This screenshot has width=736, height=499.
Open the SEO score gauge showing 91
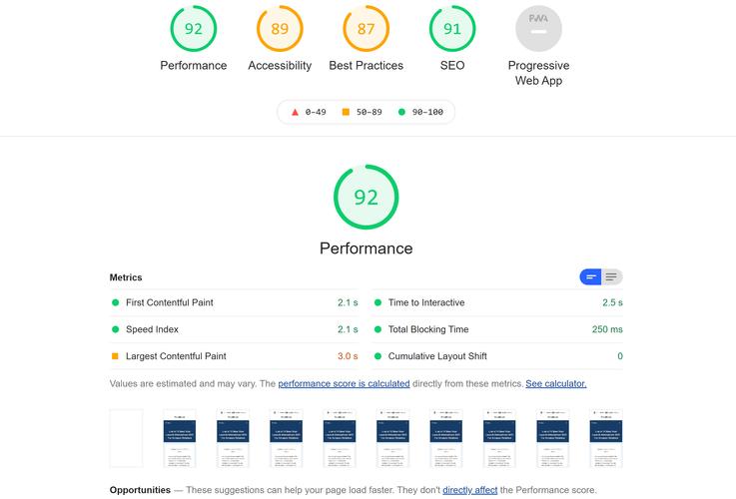(x=452, y=29)
